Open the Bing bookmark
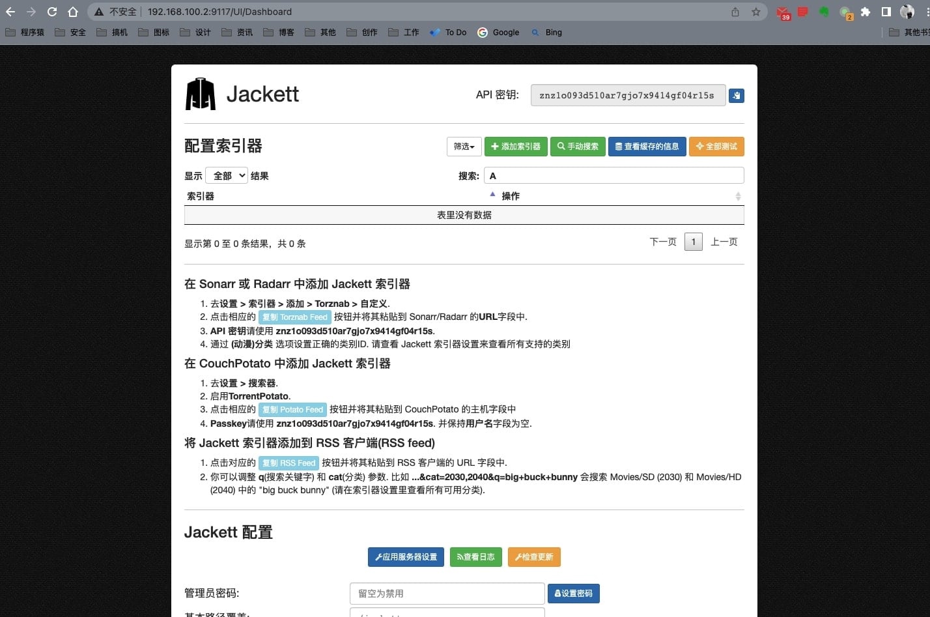Viewport: 930px width, 617px height. [x=546, y=32]
